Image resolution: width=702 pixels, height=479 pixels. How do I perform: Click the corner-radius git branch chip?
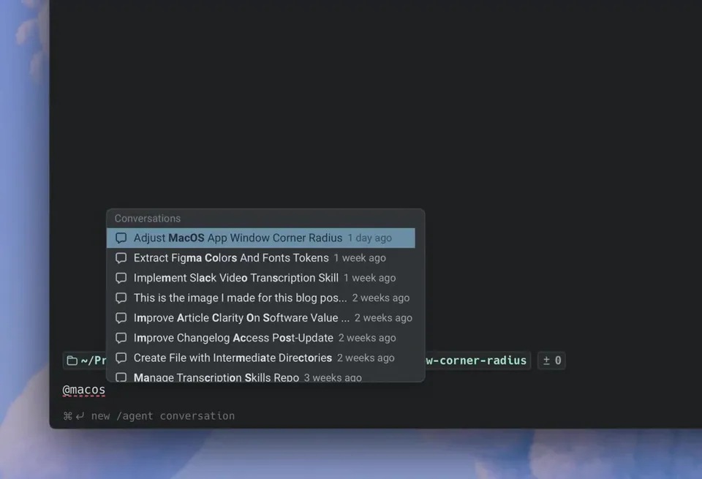coord(478,361)
